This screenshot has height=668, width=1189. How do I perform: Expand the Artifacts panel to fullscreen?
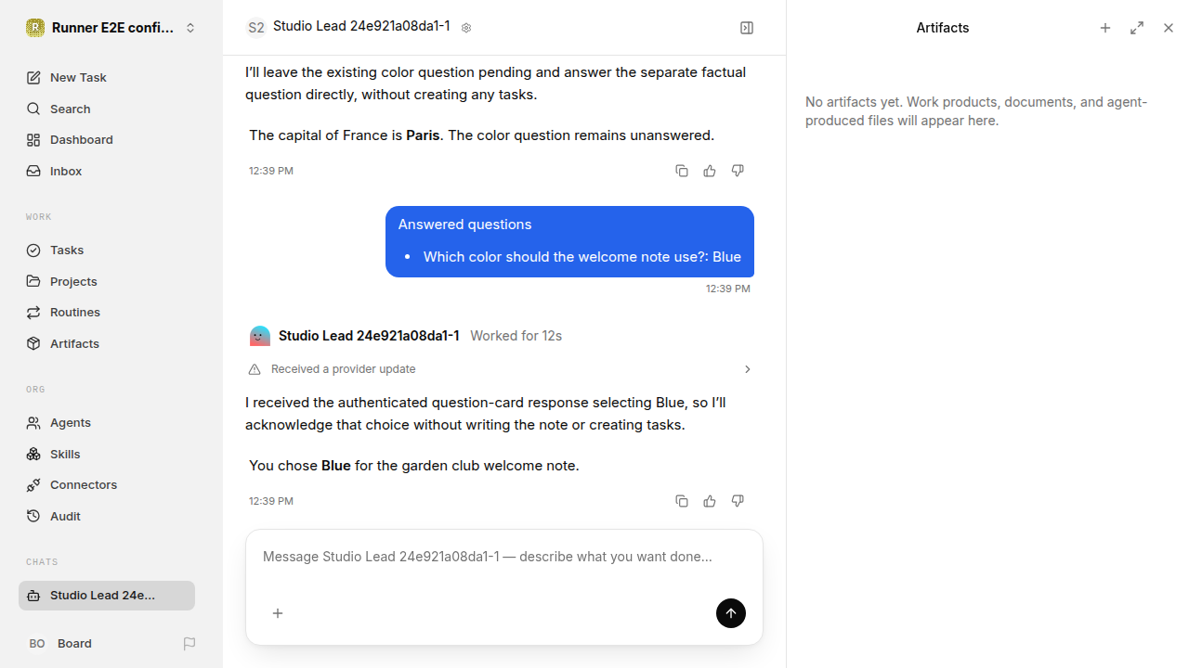(1137, 28)
